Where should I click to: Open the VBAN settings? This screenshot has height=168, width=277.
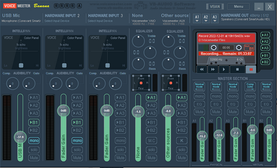pyautogui.click(x=215, y=7)
